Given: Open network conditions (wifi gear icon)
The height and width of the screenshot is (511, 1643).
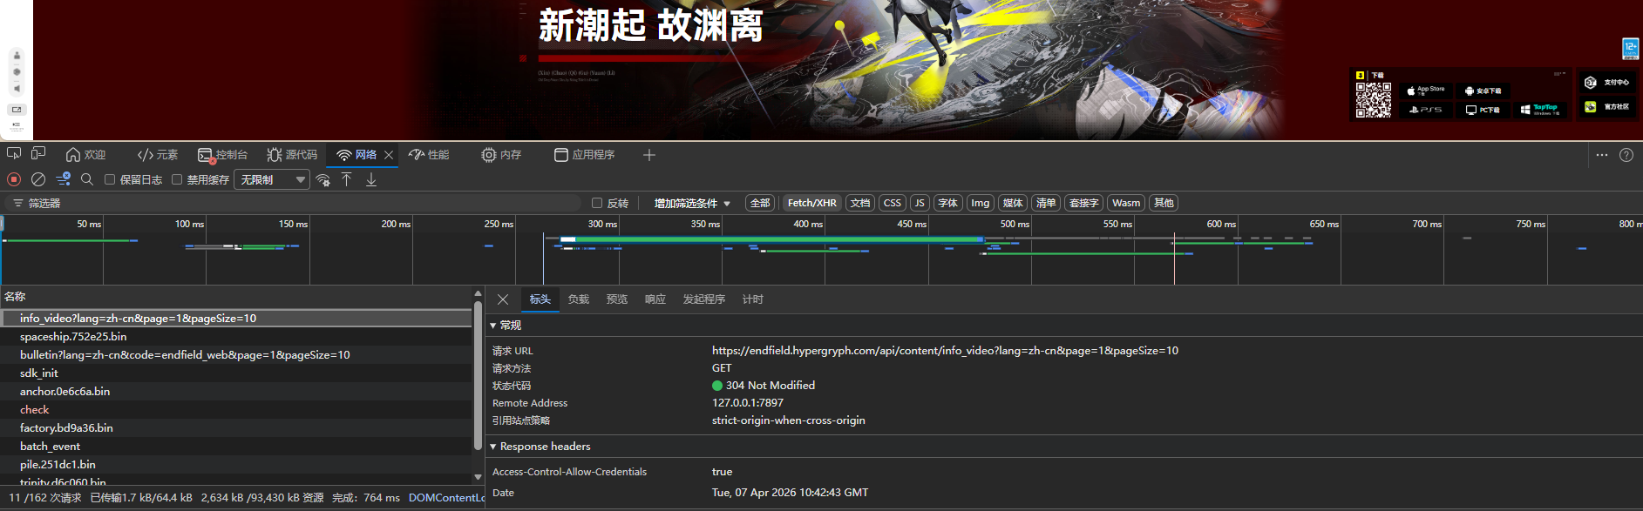Looking at the screenshot, I should click(323, 179).
